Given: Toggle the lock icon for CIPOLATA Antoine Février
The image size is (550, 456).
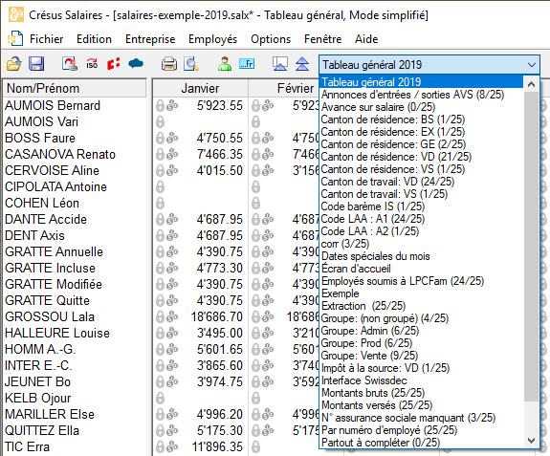Looking at the screenshot, I should click(256, 186).
